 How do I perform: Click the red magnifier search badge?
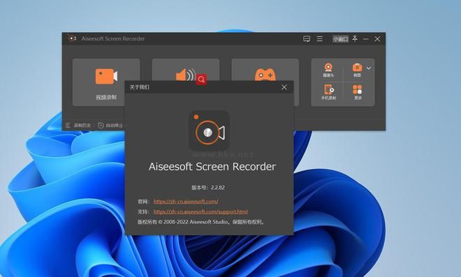(201, 79)
